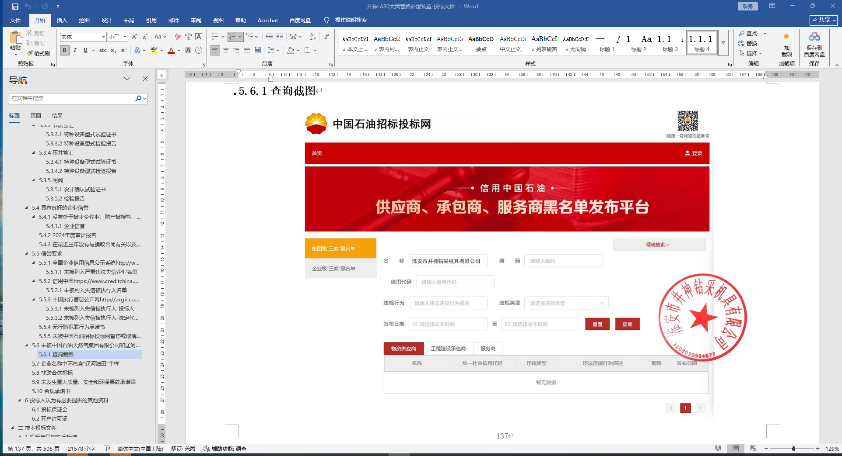
Task: Toggle character shading
Action: coord(188,50)
